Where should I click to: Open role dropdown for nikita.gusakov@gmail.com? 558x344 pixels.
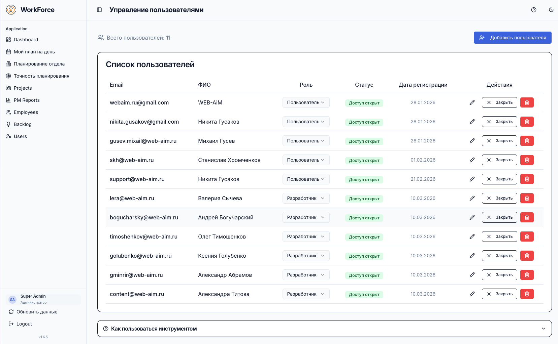click(306, 122)
